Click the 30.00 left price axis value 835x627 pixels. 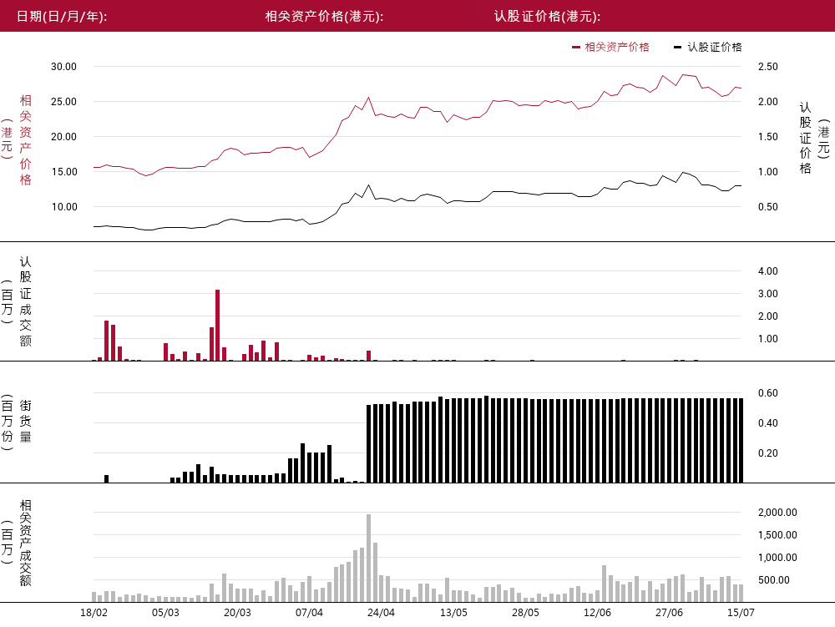[x=64, y=67]
